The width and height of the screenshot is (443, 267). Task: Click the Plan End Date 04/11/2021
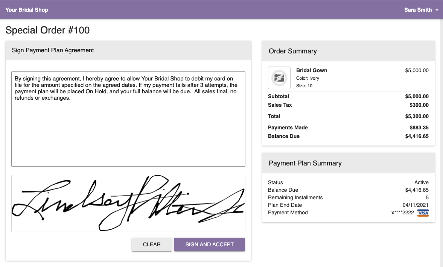point(415,205)
